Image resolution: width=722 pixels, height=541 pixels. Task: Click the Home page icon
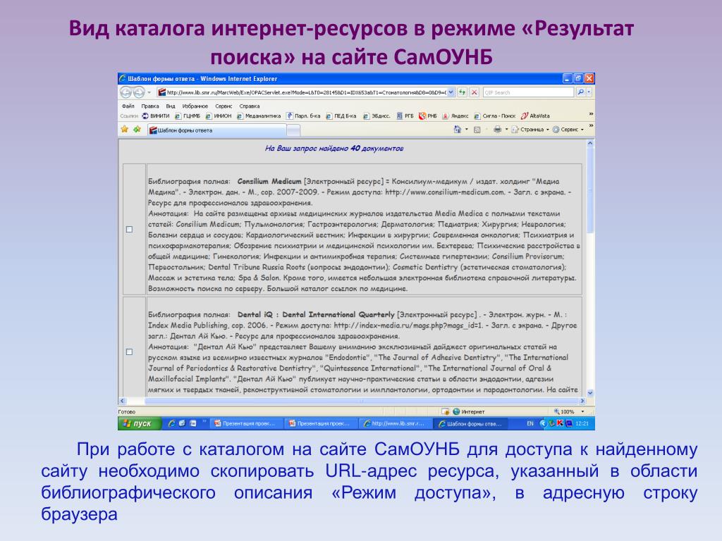[x=457, y=130]
